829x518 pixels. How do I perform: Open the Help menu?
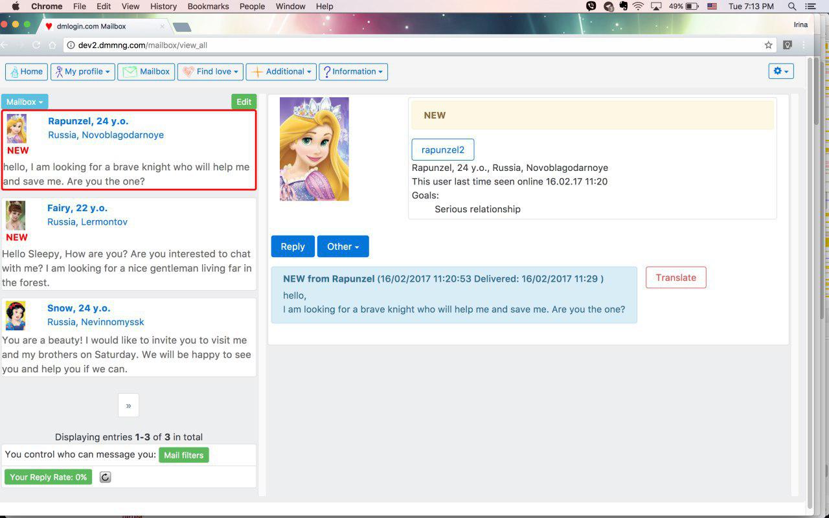pos(324,6)
